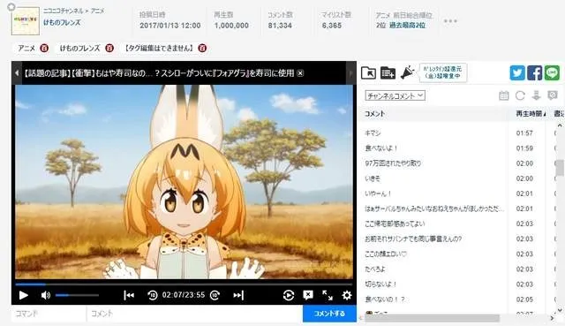Open comment list settings icon
Viewport: 565px width, 326px height.
(x=553, y=95)
